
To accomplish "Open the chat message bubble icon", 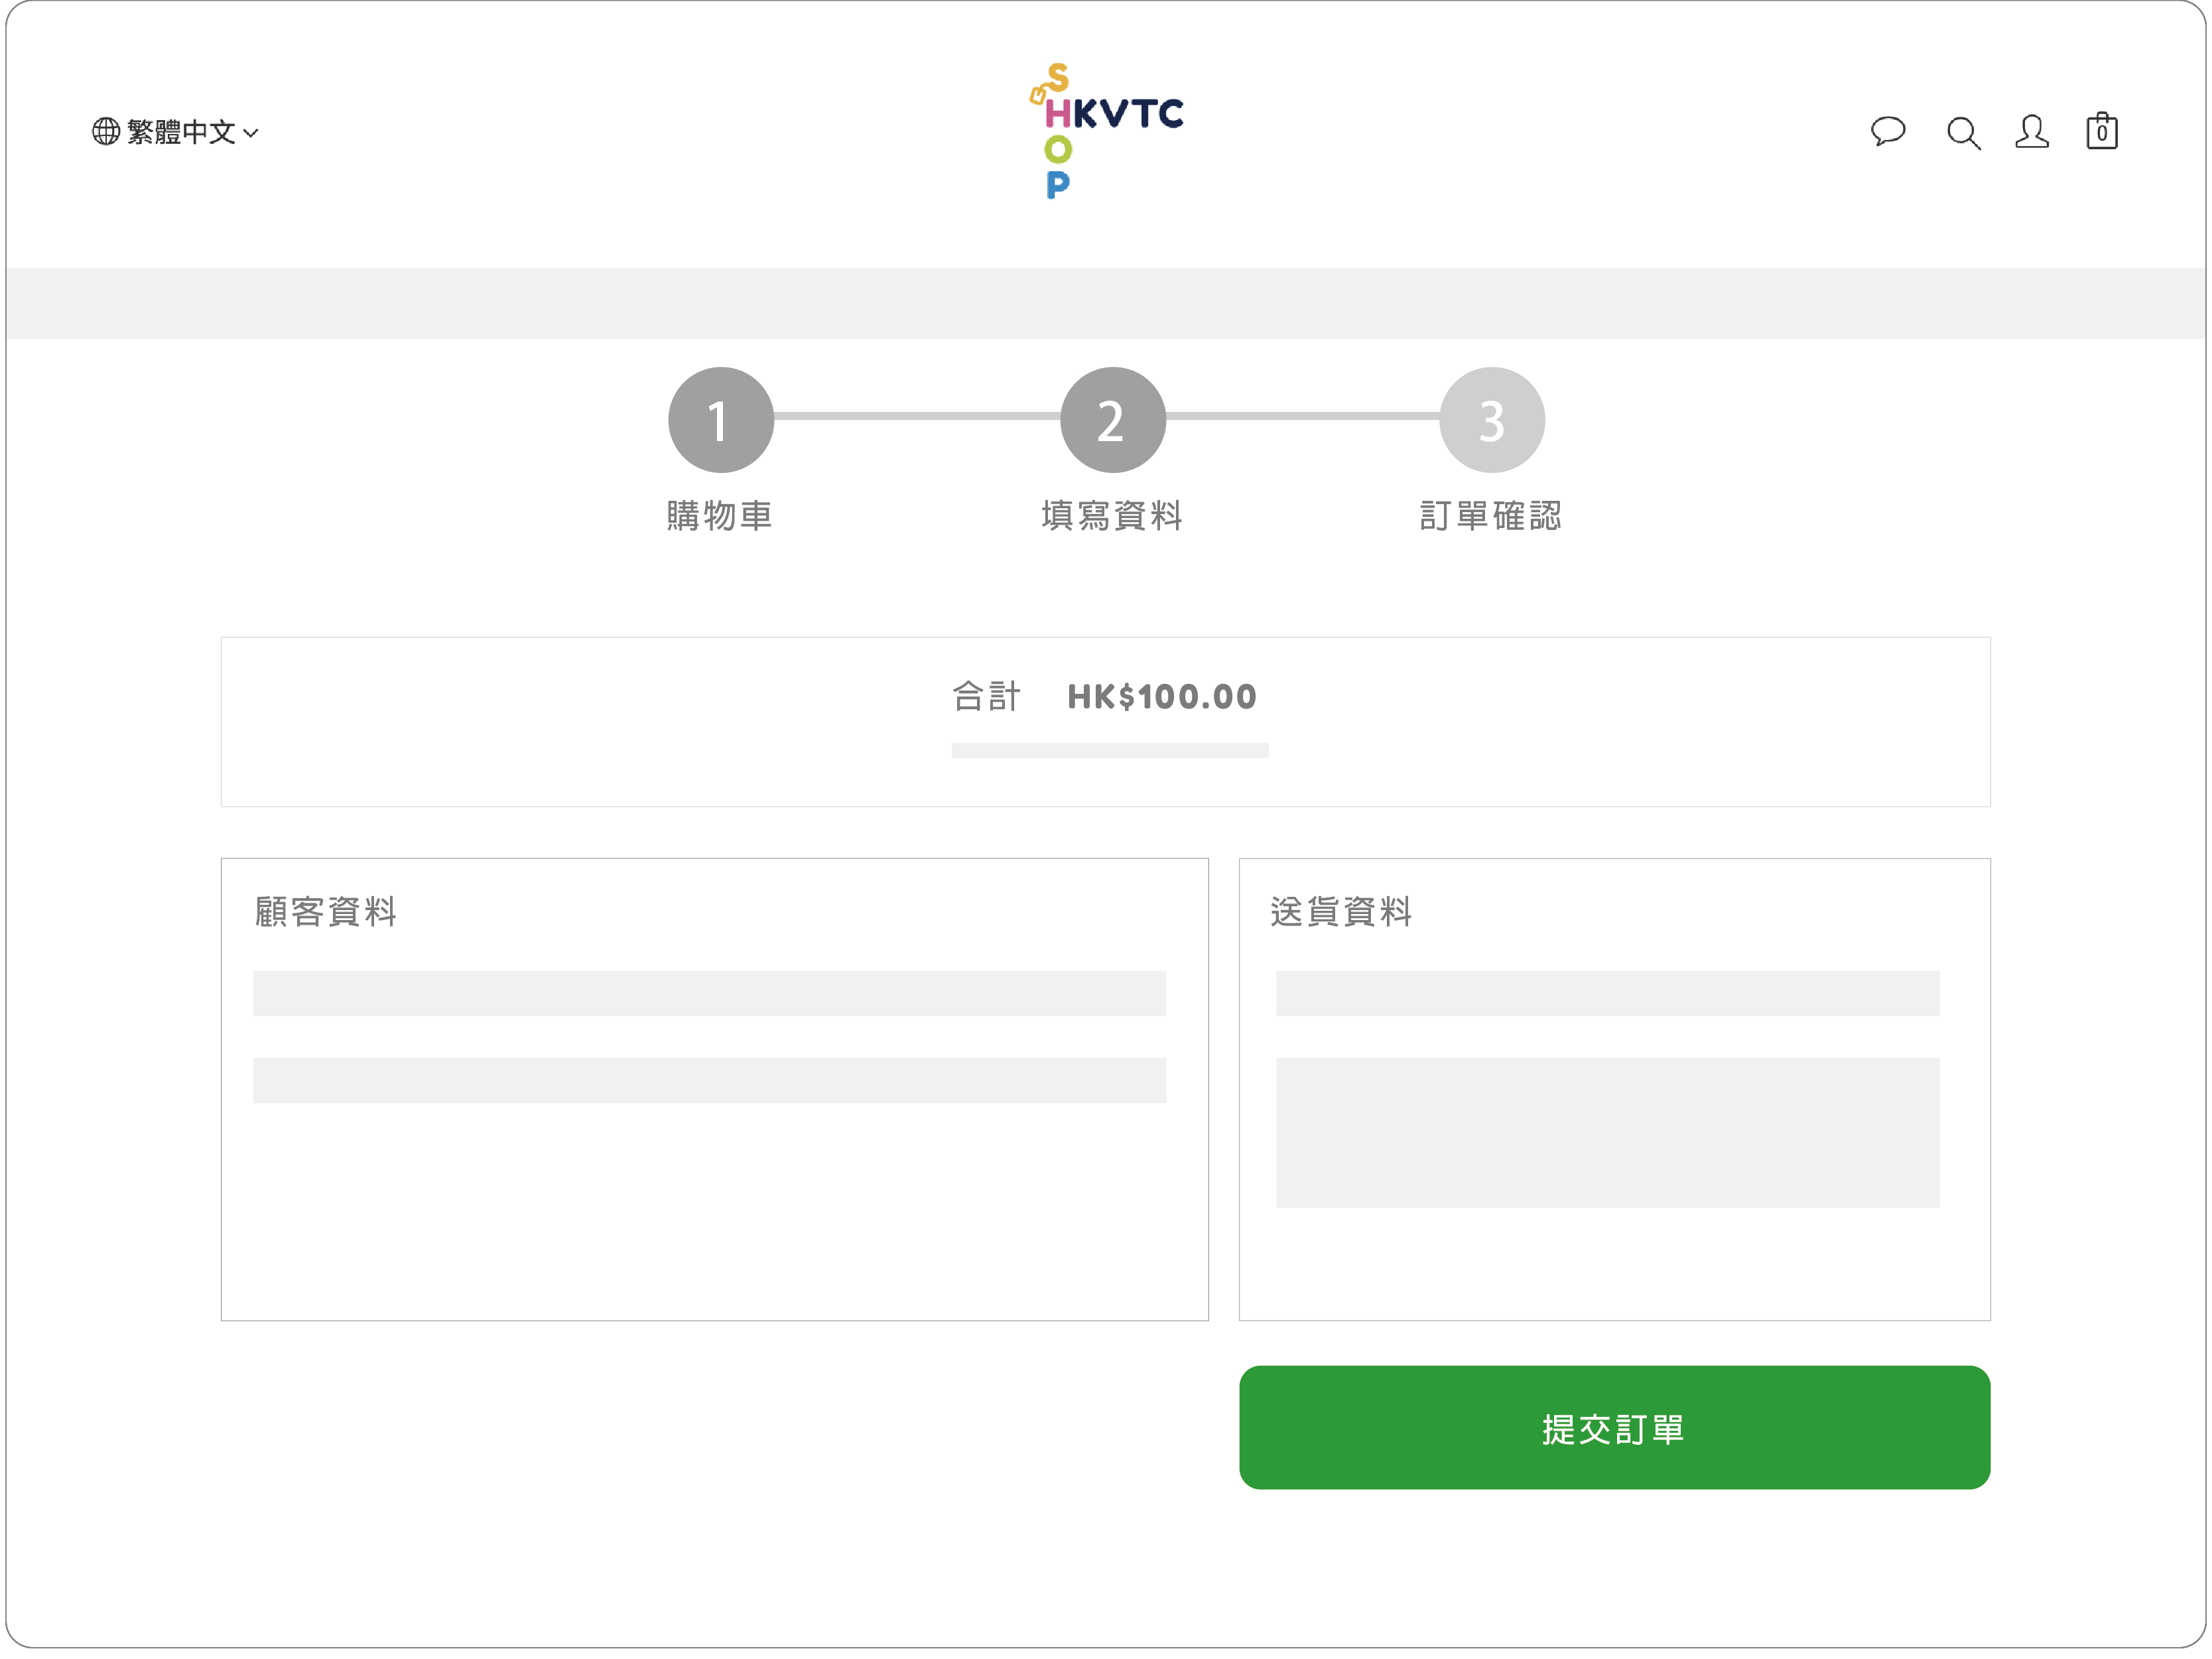I will [x=1887, y=131].
